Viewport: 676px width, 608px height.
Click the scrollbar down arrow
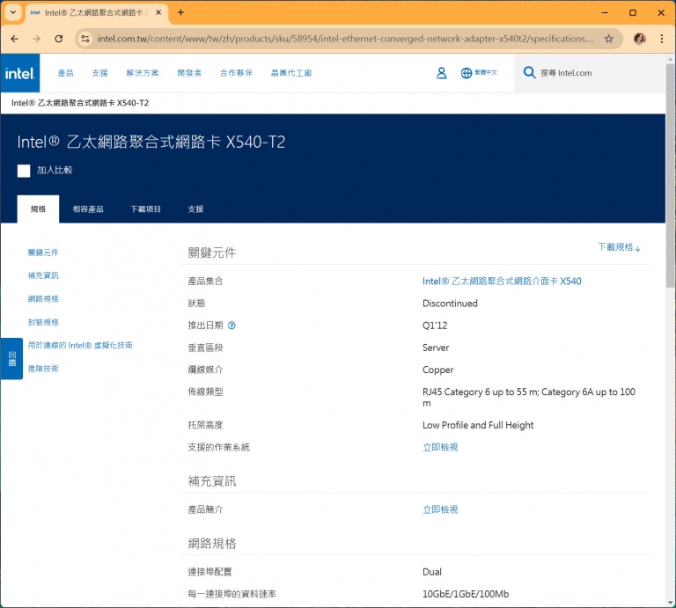670,602
